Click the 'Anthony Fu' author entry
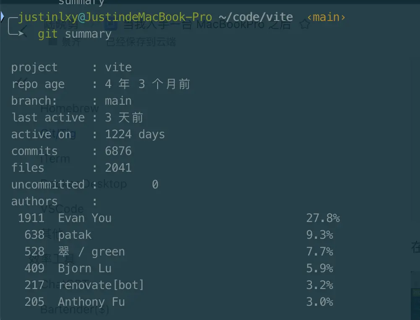Image resolution: width=420 pixels, height=320 pixels. [91, 302]
